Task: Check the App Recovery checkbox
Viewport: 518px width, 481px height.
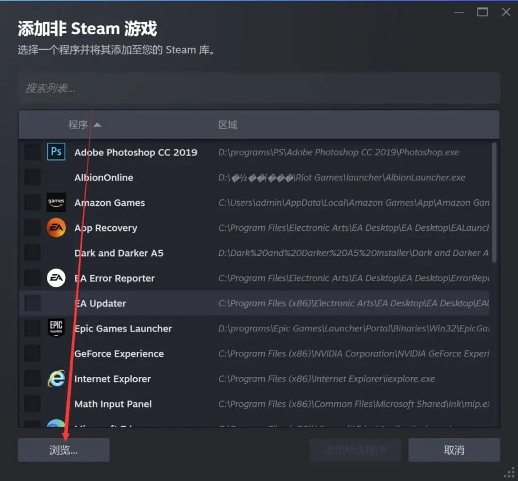Action: [x=33, y=228]
